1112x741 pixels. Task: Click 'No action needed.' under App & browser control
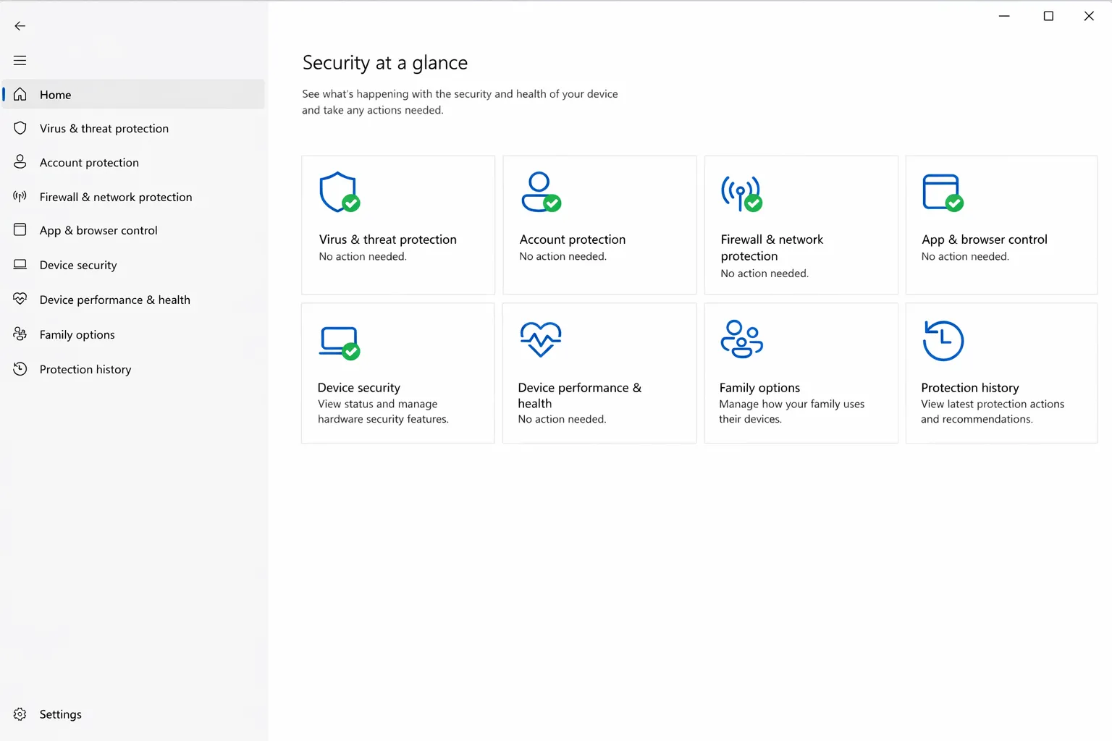point(965,256)
